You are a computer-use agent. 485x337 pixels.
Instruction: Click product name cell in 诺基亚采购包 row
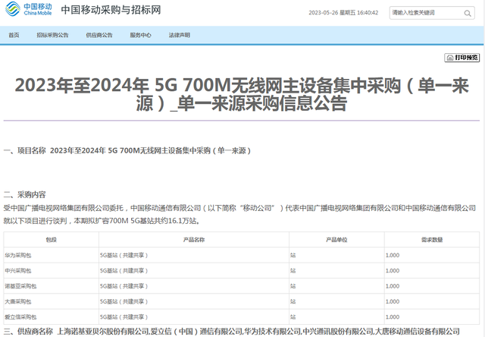194,286
